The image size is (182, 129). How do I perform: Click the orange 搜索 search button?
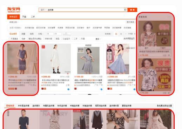[132, 10]
